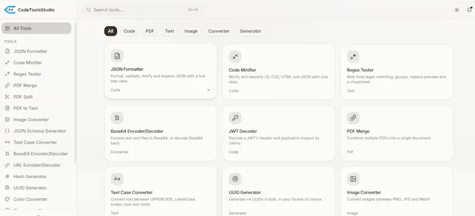Open the Base64 Encoder/Decoder card title

137,131
